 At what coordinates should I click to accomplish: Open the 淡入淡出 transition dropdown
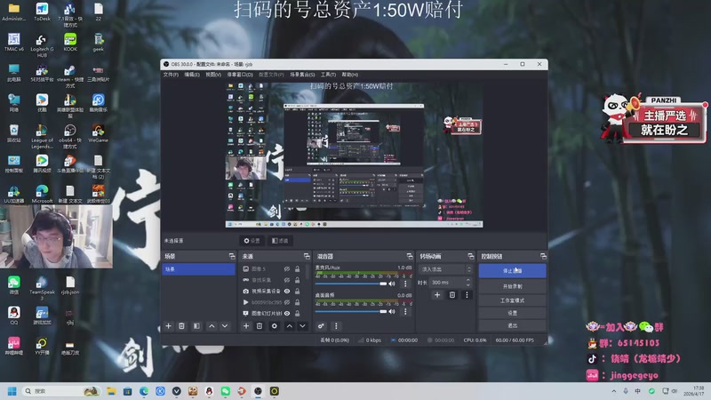pos(446,269)
